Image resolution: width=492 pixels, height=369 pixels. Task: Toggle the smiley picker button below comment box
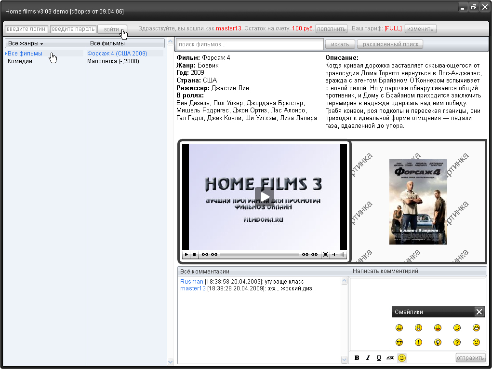401,358
